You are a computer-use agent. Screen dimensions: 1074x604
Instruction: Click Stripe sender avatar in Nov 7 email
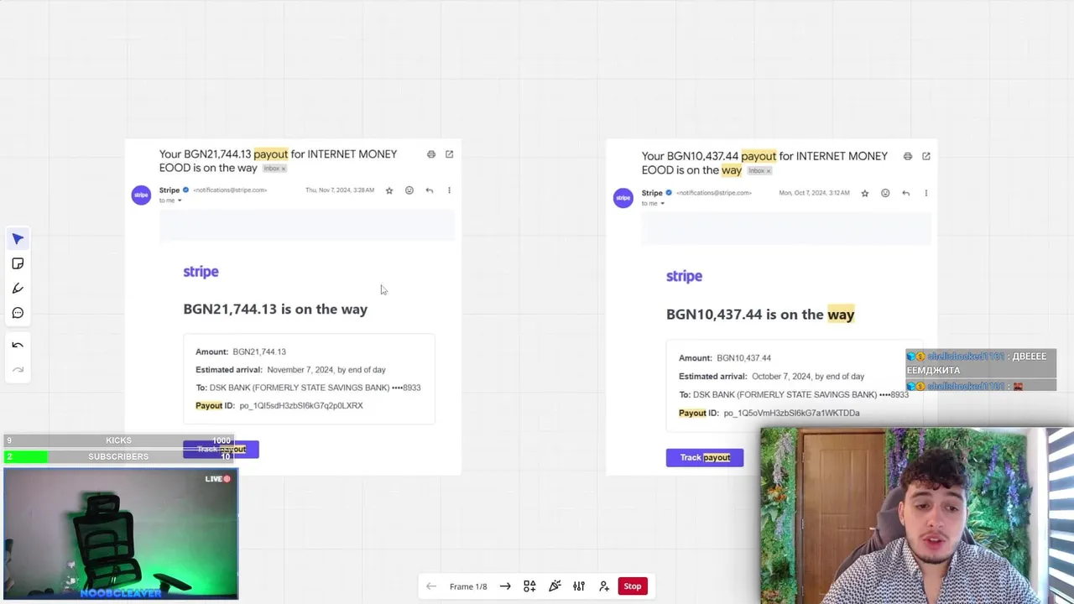pyautogui.click(x=141, y=195)
